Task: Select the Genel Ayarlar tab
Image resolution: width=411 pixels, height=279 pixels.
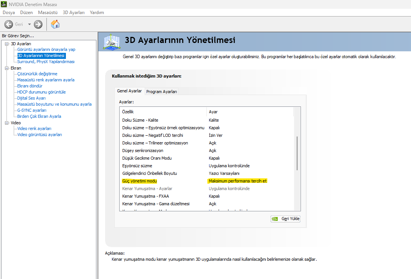Action: [x=129, y=91]
